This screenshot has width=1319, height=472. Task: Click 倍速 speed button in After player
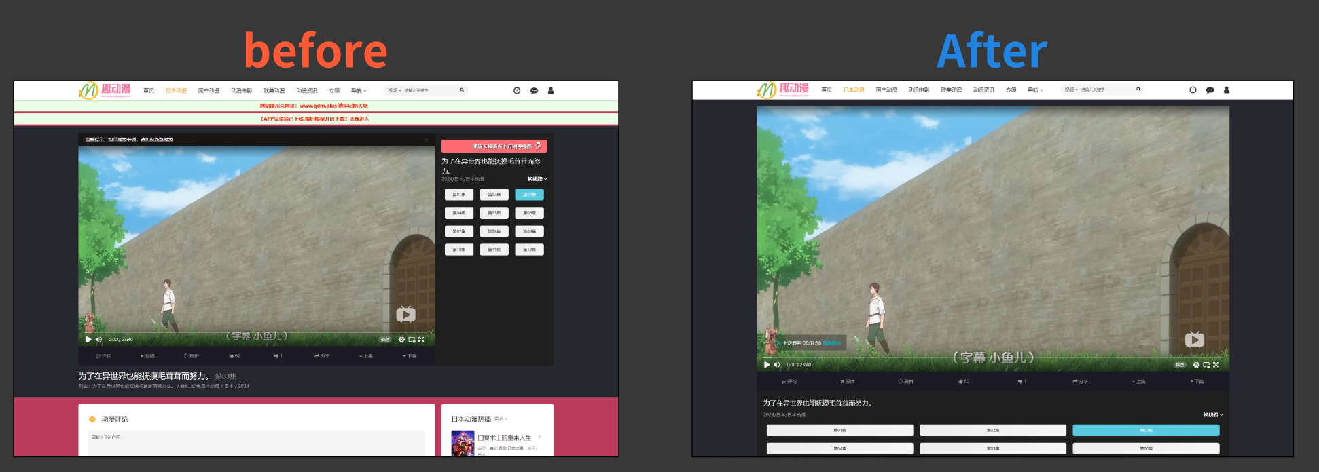coord(1180,364)
